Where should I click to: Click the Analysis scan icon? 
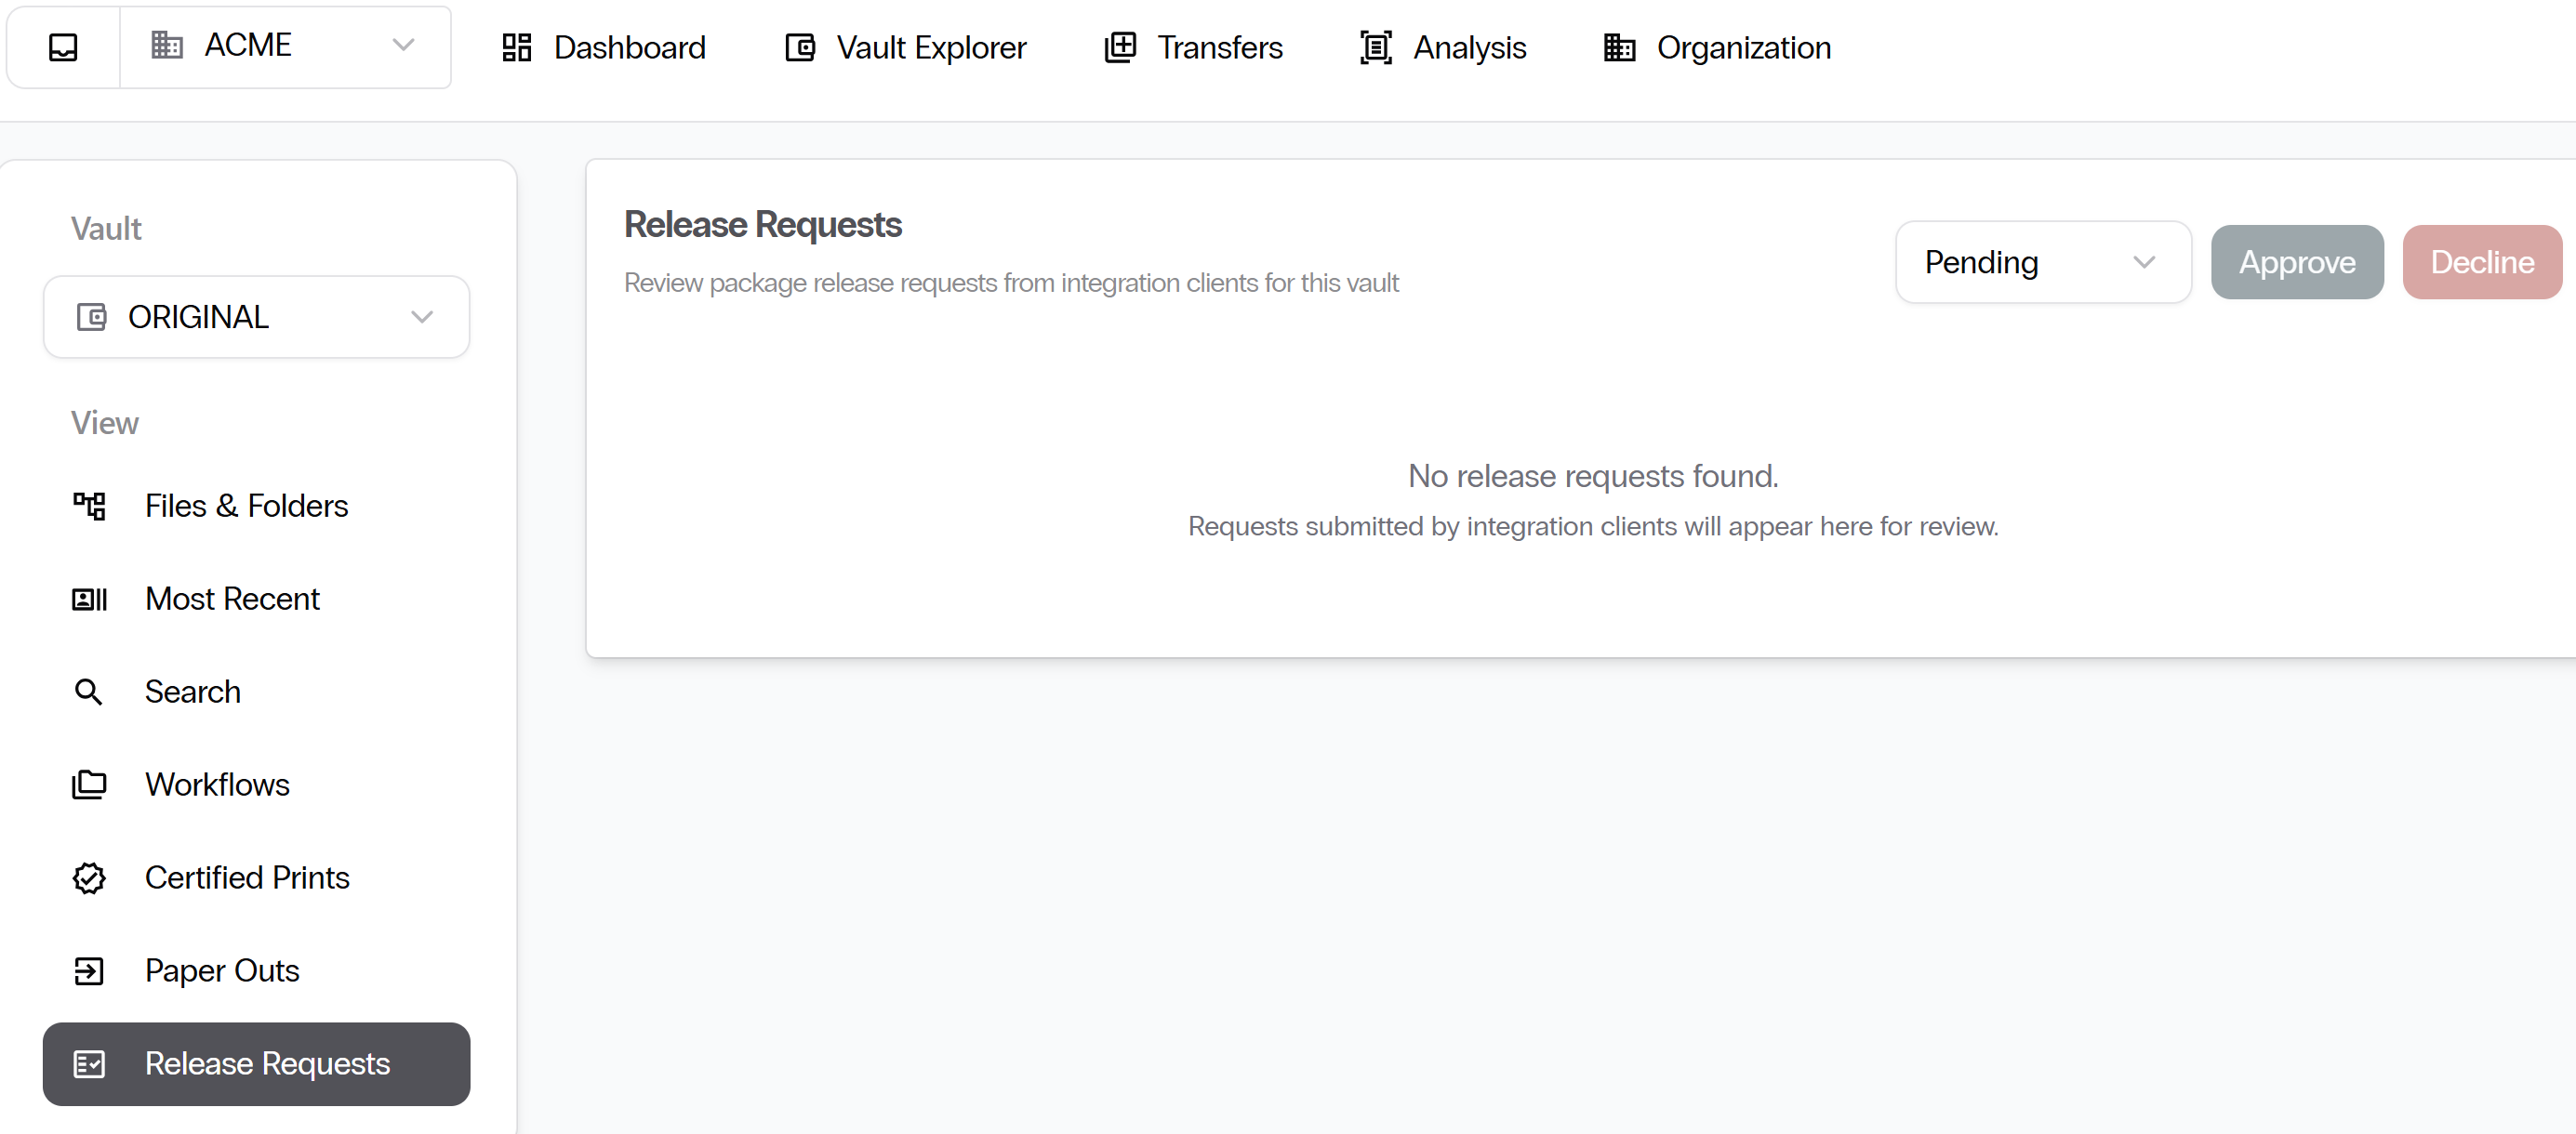tap(1376, 47)
